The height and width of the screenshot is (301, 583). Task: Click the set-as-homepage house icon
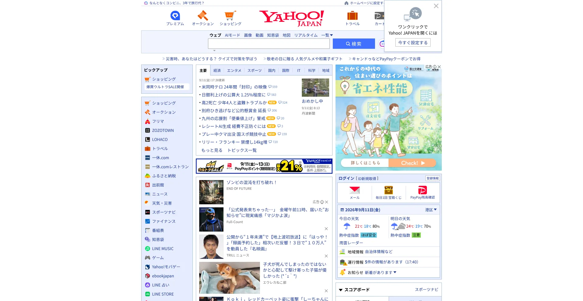tap(346, 3)
